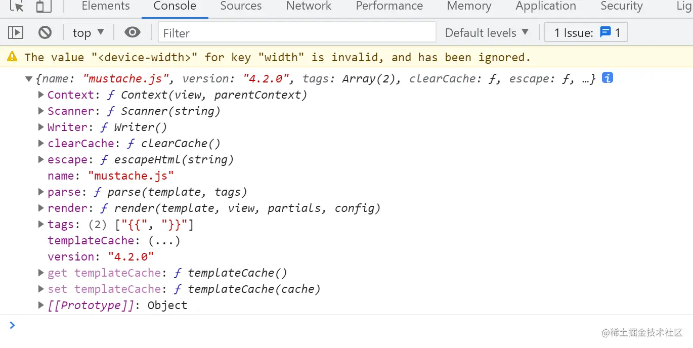Clear the console with the ban icon
693x348 pixels.
(45, 33)
